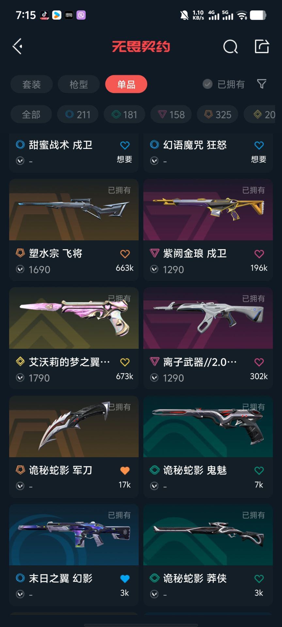Tap wishlist heart on 甜蜜战术 戍卫
282x627 pixels.
click(x=125, y=145)
